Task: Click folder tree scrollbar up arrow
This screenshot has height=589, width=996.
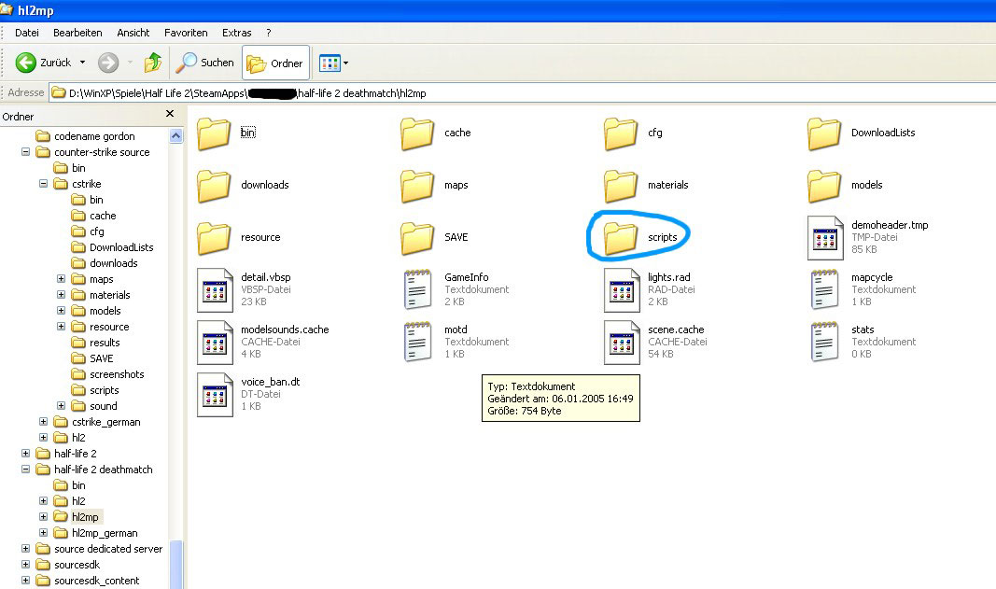Action: coord(175,136)
